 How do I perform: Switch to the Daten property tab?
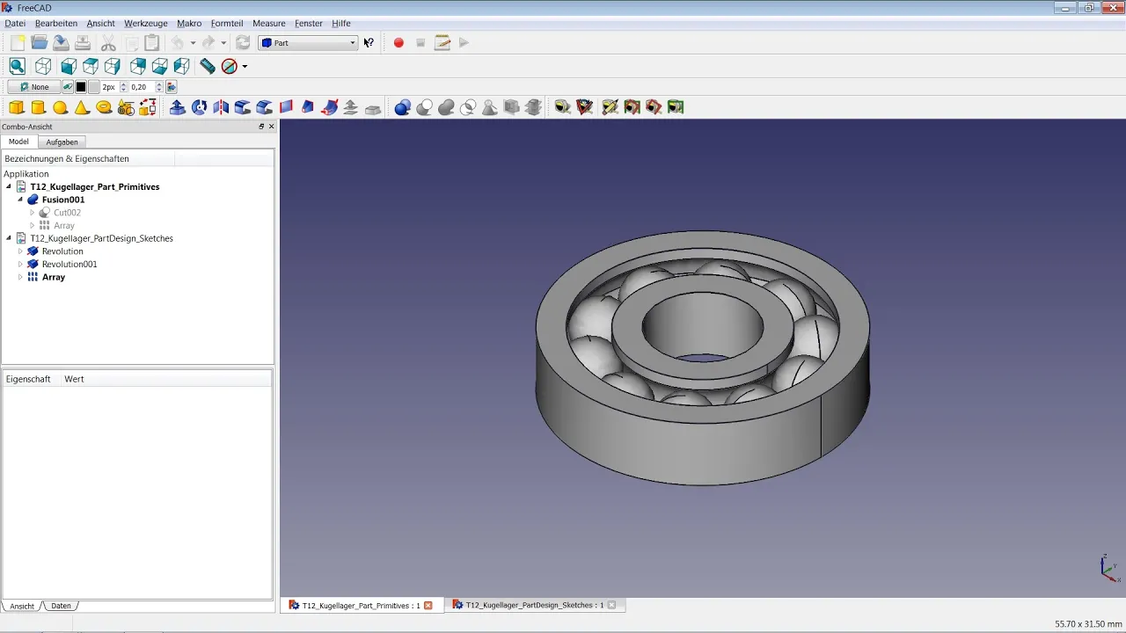tap(61, 606)
